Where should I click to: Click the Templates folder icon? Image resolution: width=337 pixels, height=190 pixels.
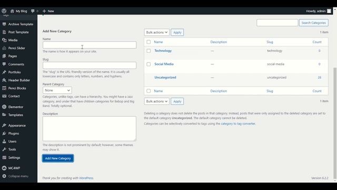point(4,115)
